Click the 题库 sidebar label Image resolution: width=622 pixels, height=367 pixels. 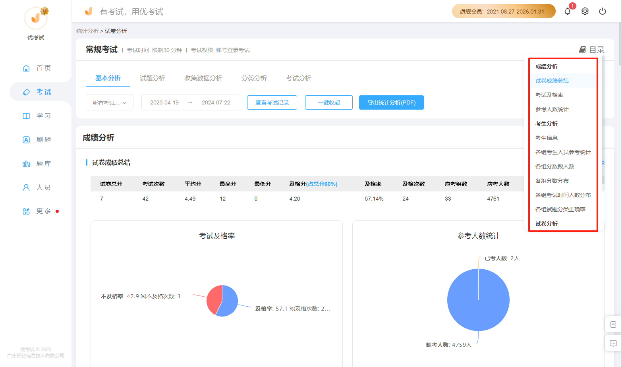pos(44,163)
